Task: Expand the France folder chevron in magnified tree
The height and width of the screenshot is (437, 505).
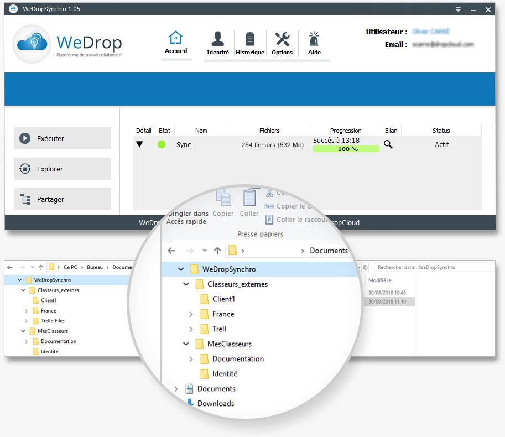Action: (x=191, y=314)
